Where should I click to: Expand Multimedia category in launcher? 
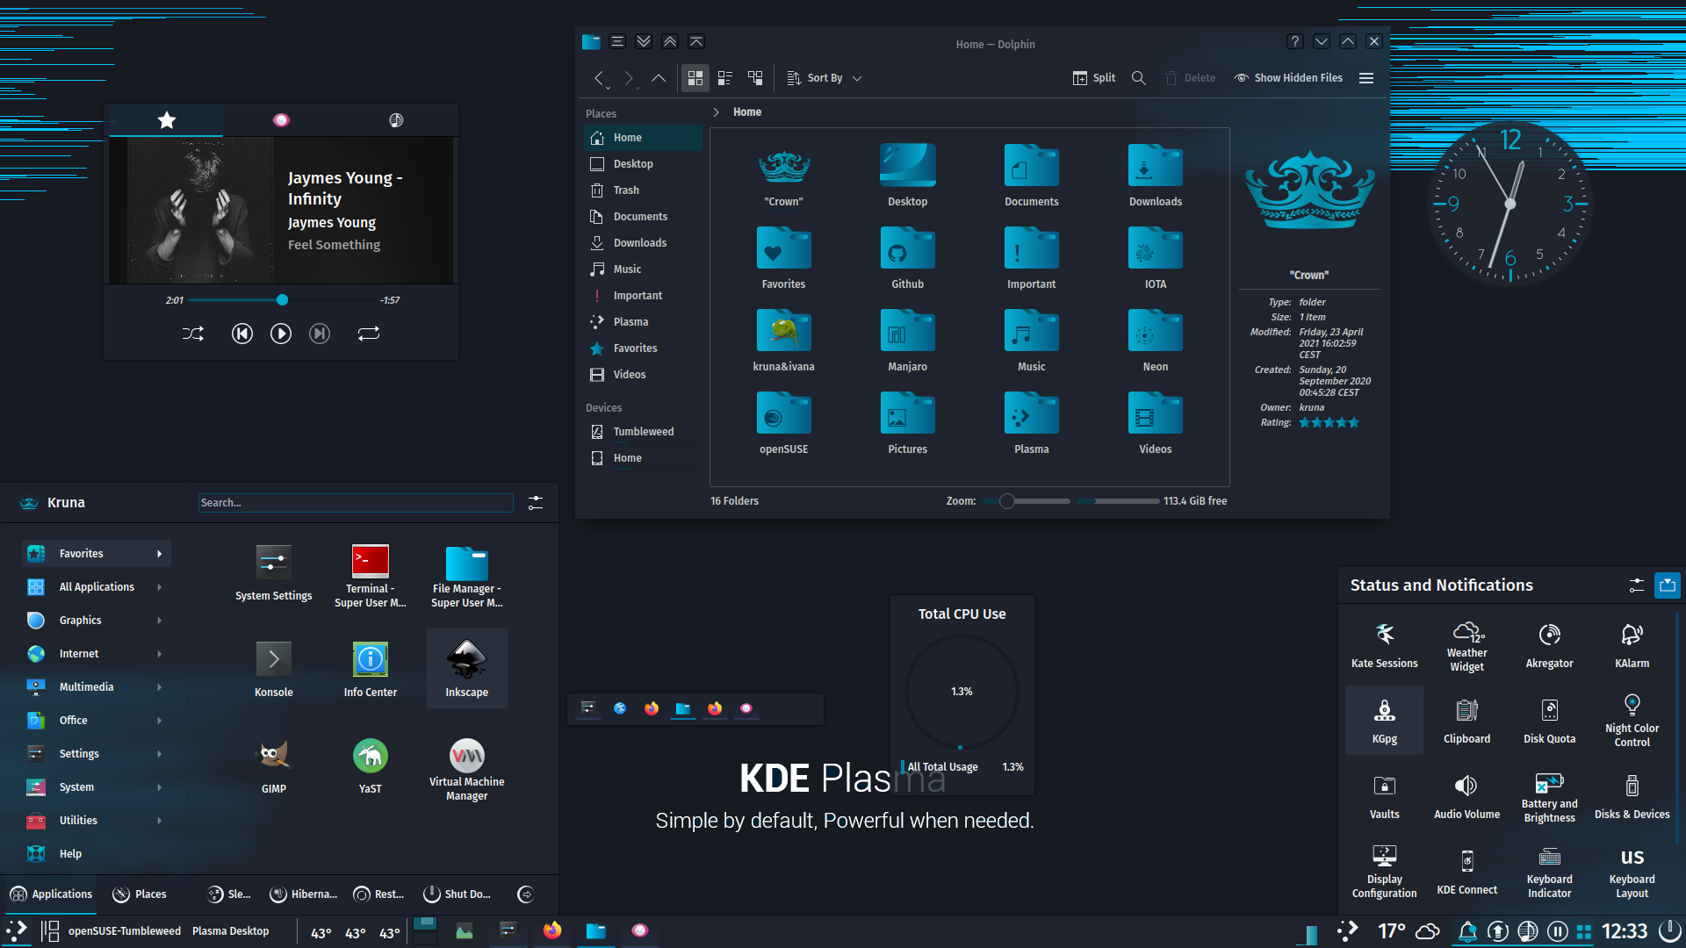click(96, 687)
